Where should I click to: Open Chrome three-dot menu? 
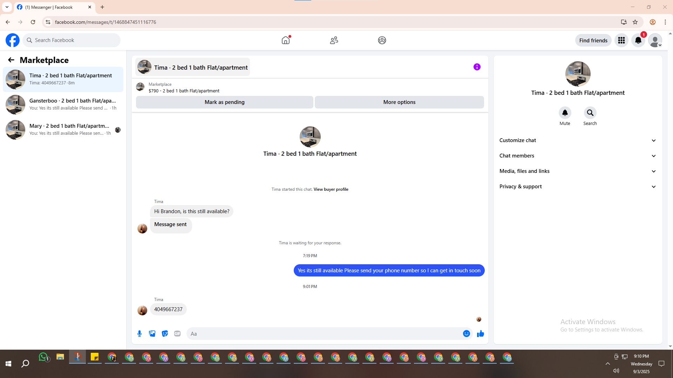point(665,22)
